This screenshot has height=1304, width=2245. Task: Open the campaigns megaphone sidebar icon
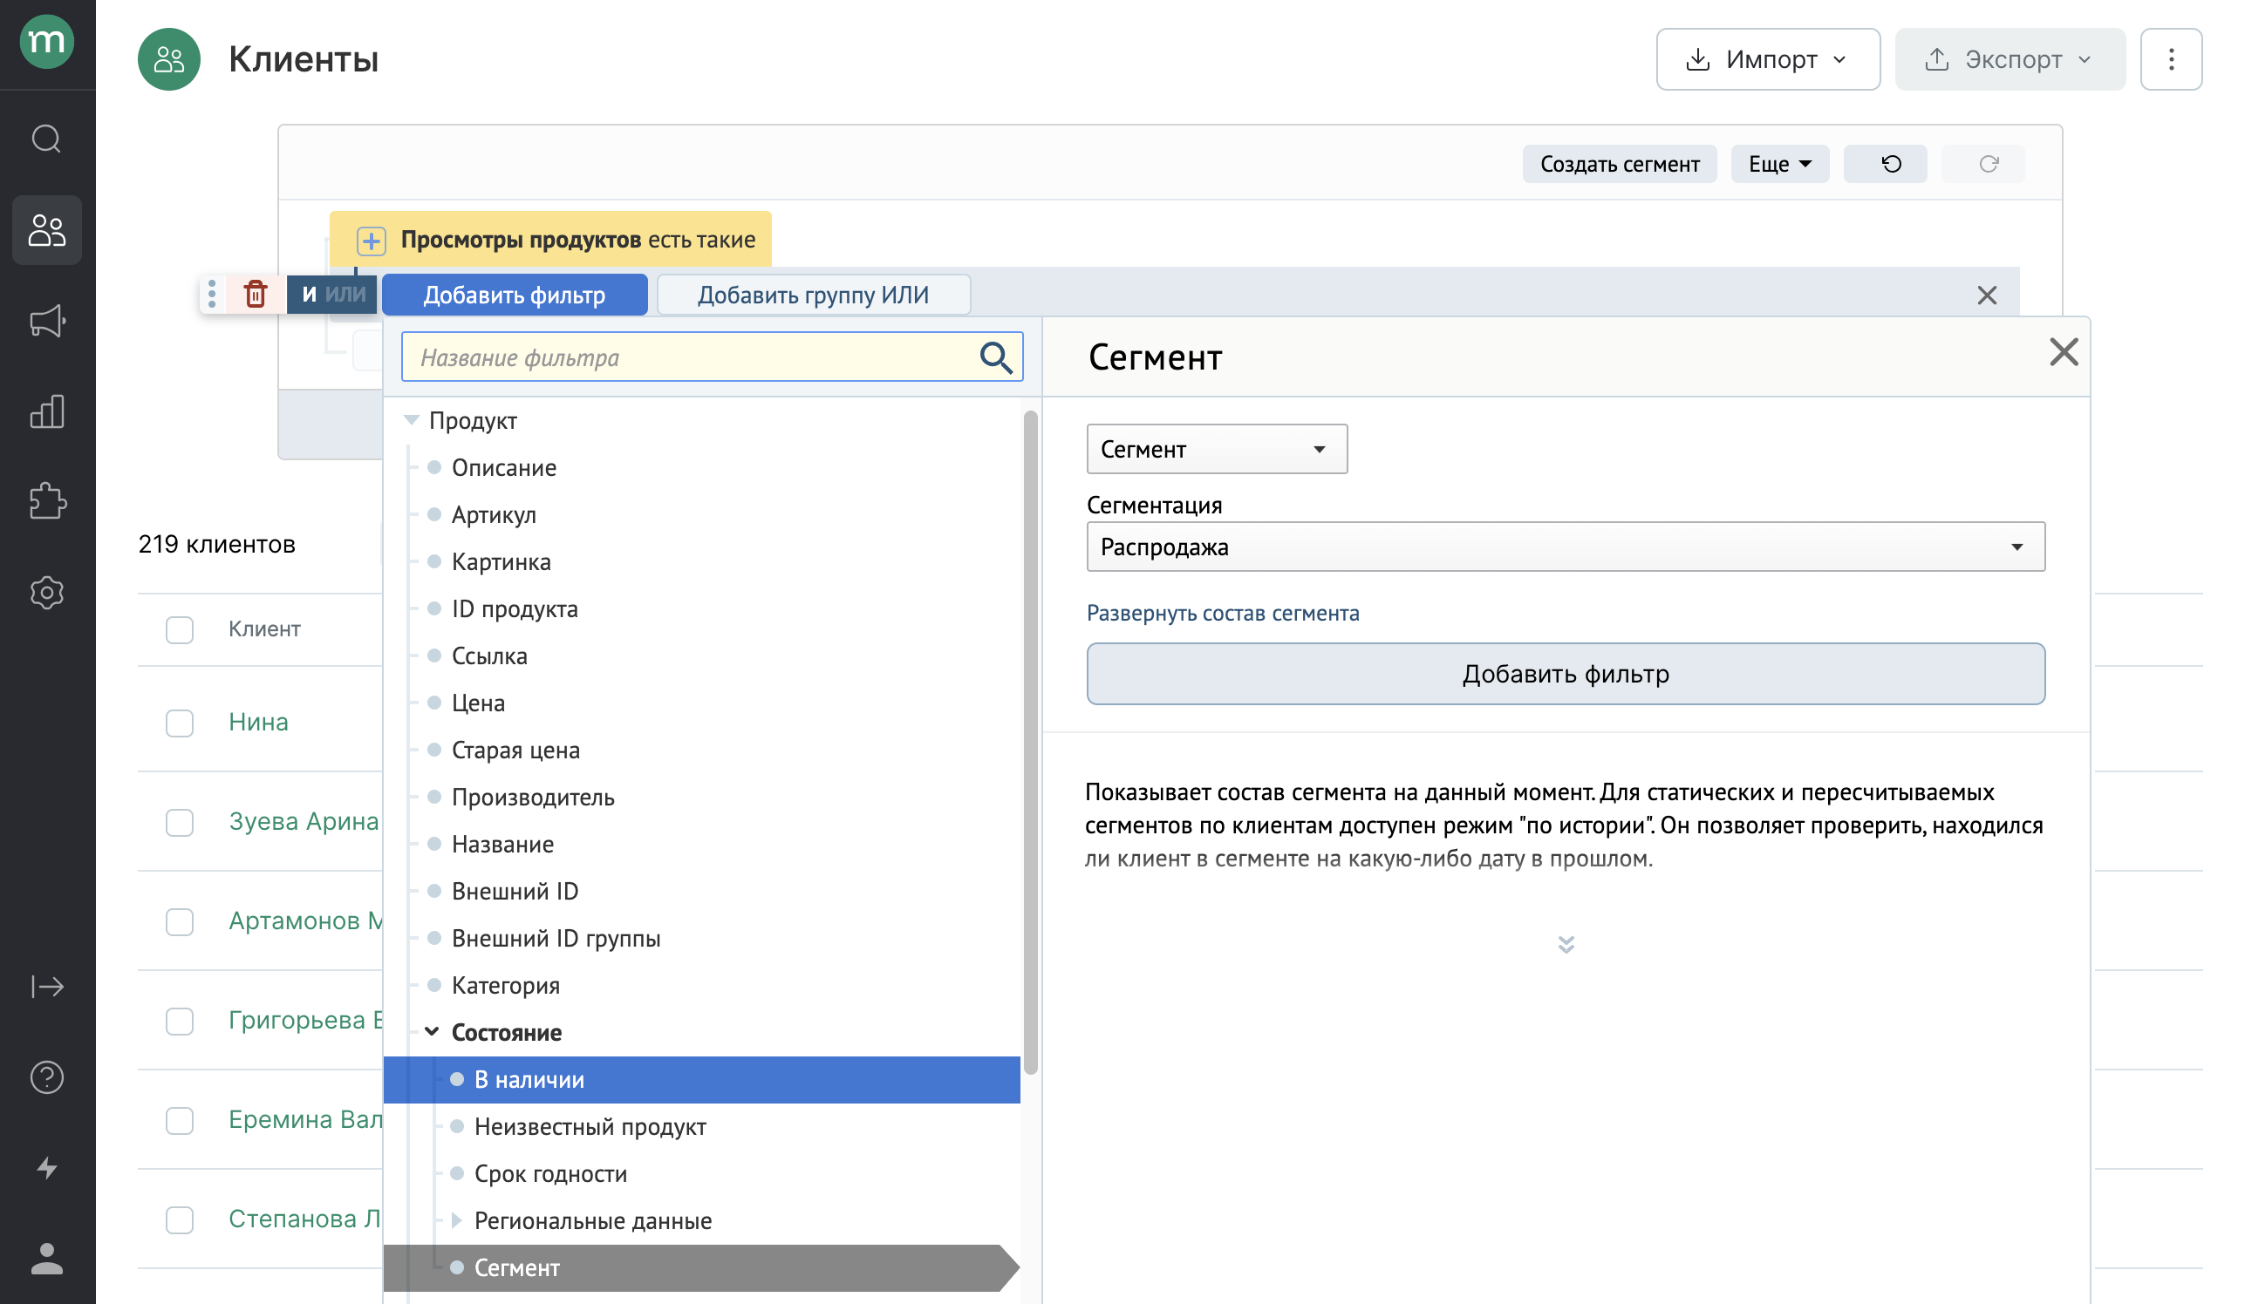coord(46,322)
